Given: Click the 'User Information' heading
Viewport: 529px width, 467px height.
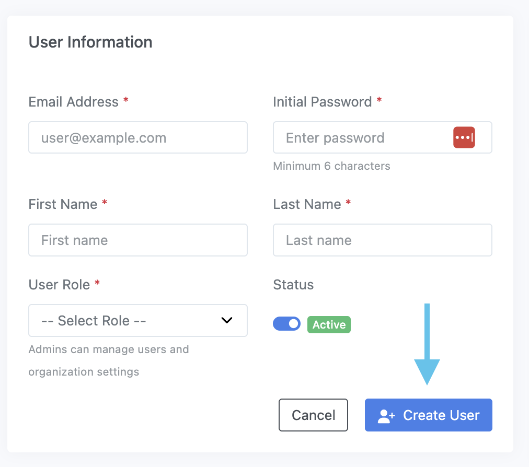Looking at the screenshot, I should pos(90,42).
